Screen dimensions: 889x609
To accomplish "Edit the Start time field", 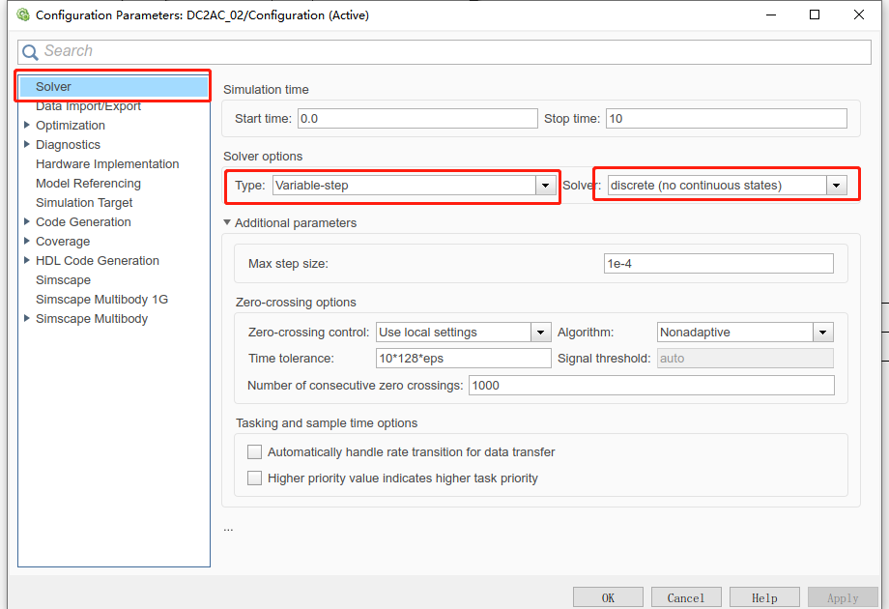I will coord(417,119).
